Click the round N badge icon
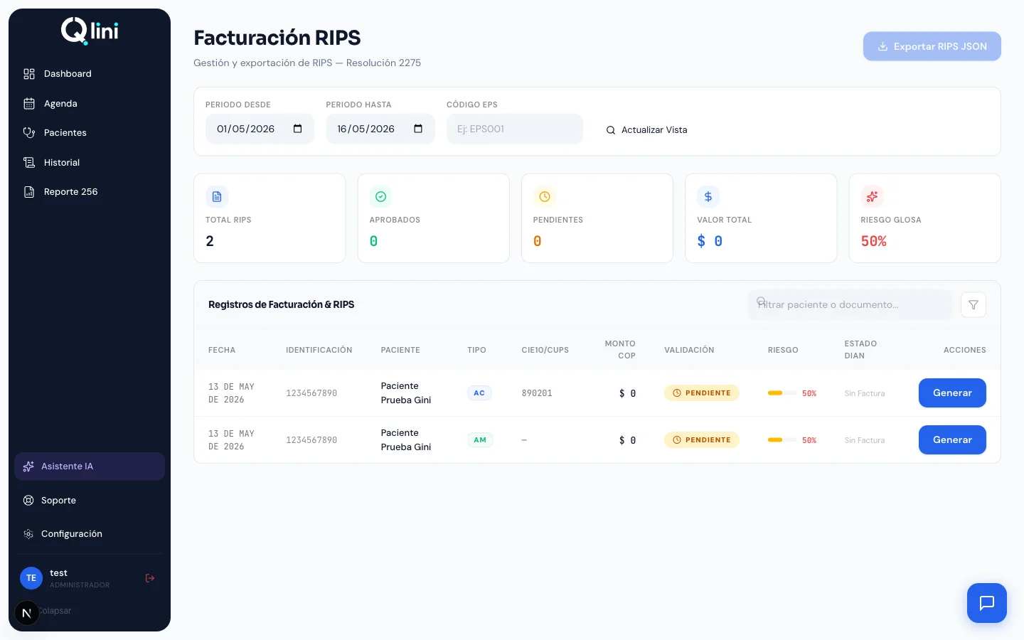 click(27, 613)
